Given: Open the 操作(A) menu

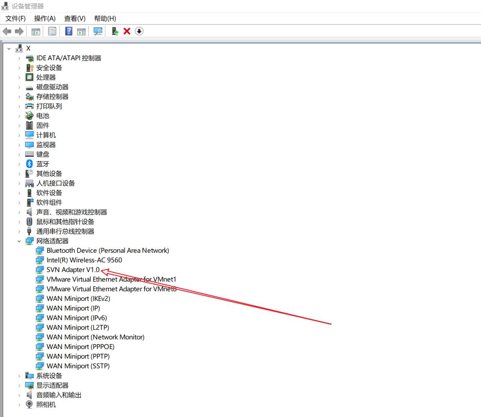Looking at the screenshot, I should coord(45,18).
